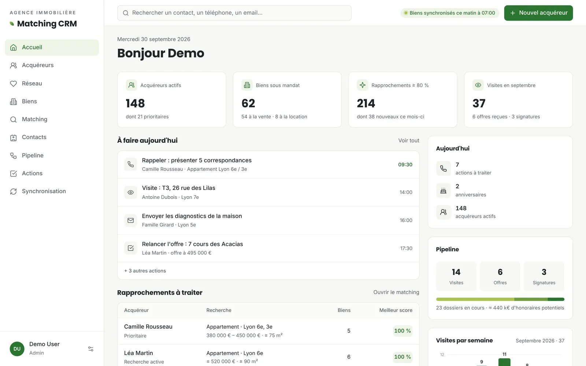Click the Meilleur score column header
The height and width of the screenshot is (366, 586).
click(x=396, y=310)
